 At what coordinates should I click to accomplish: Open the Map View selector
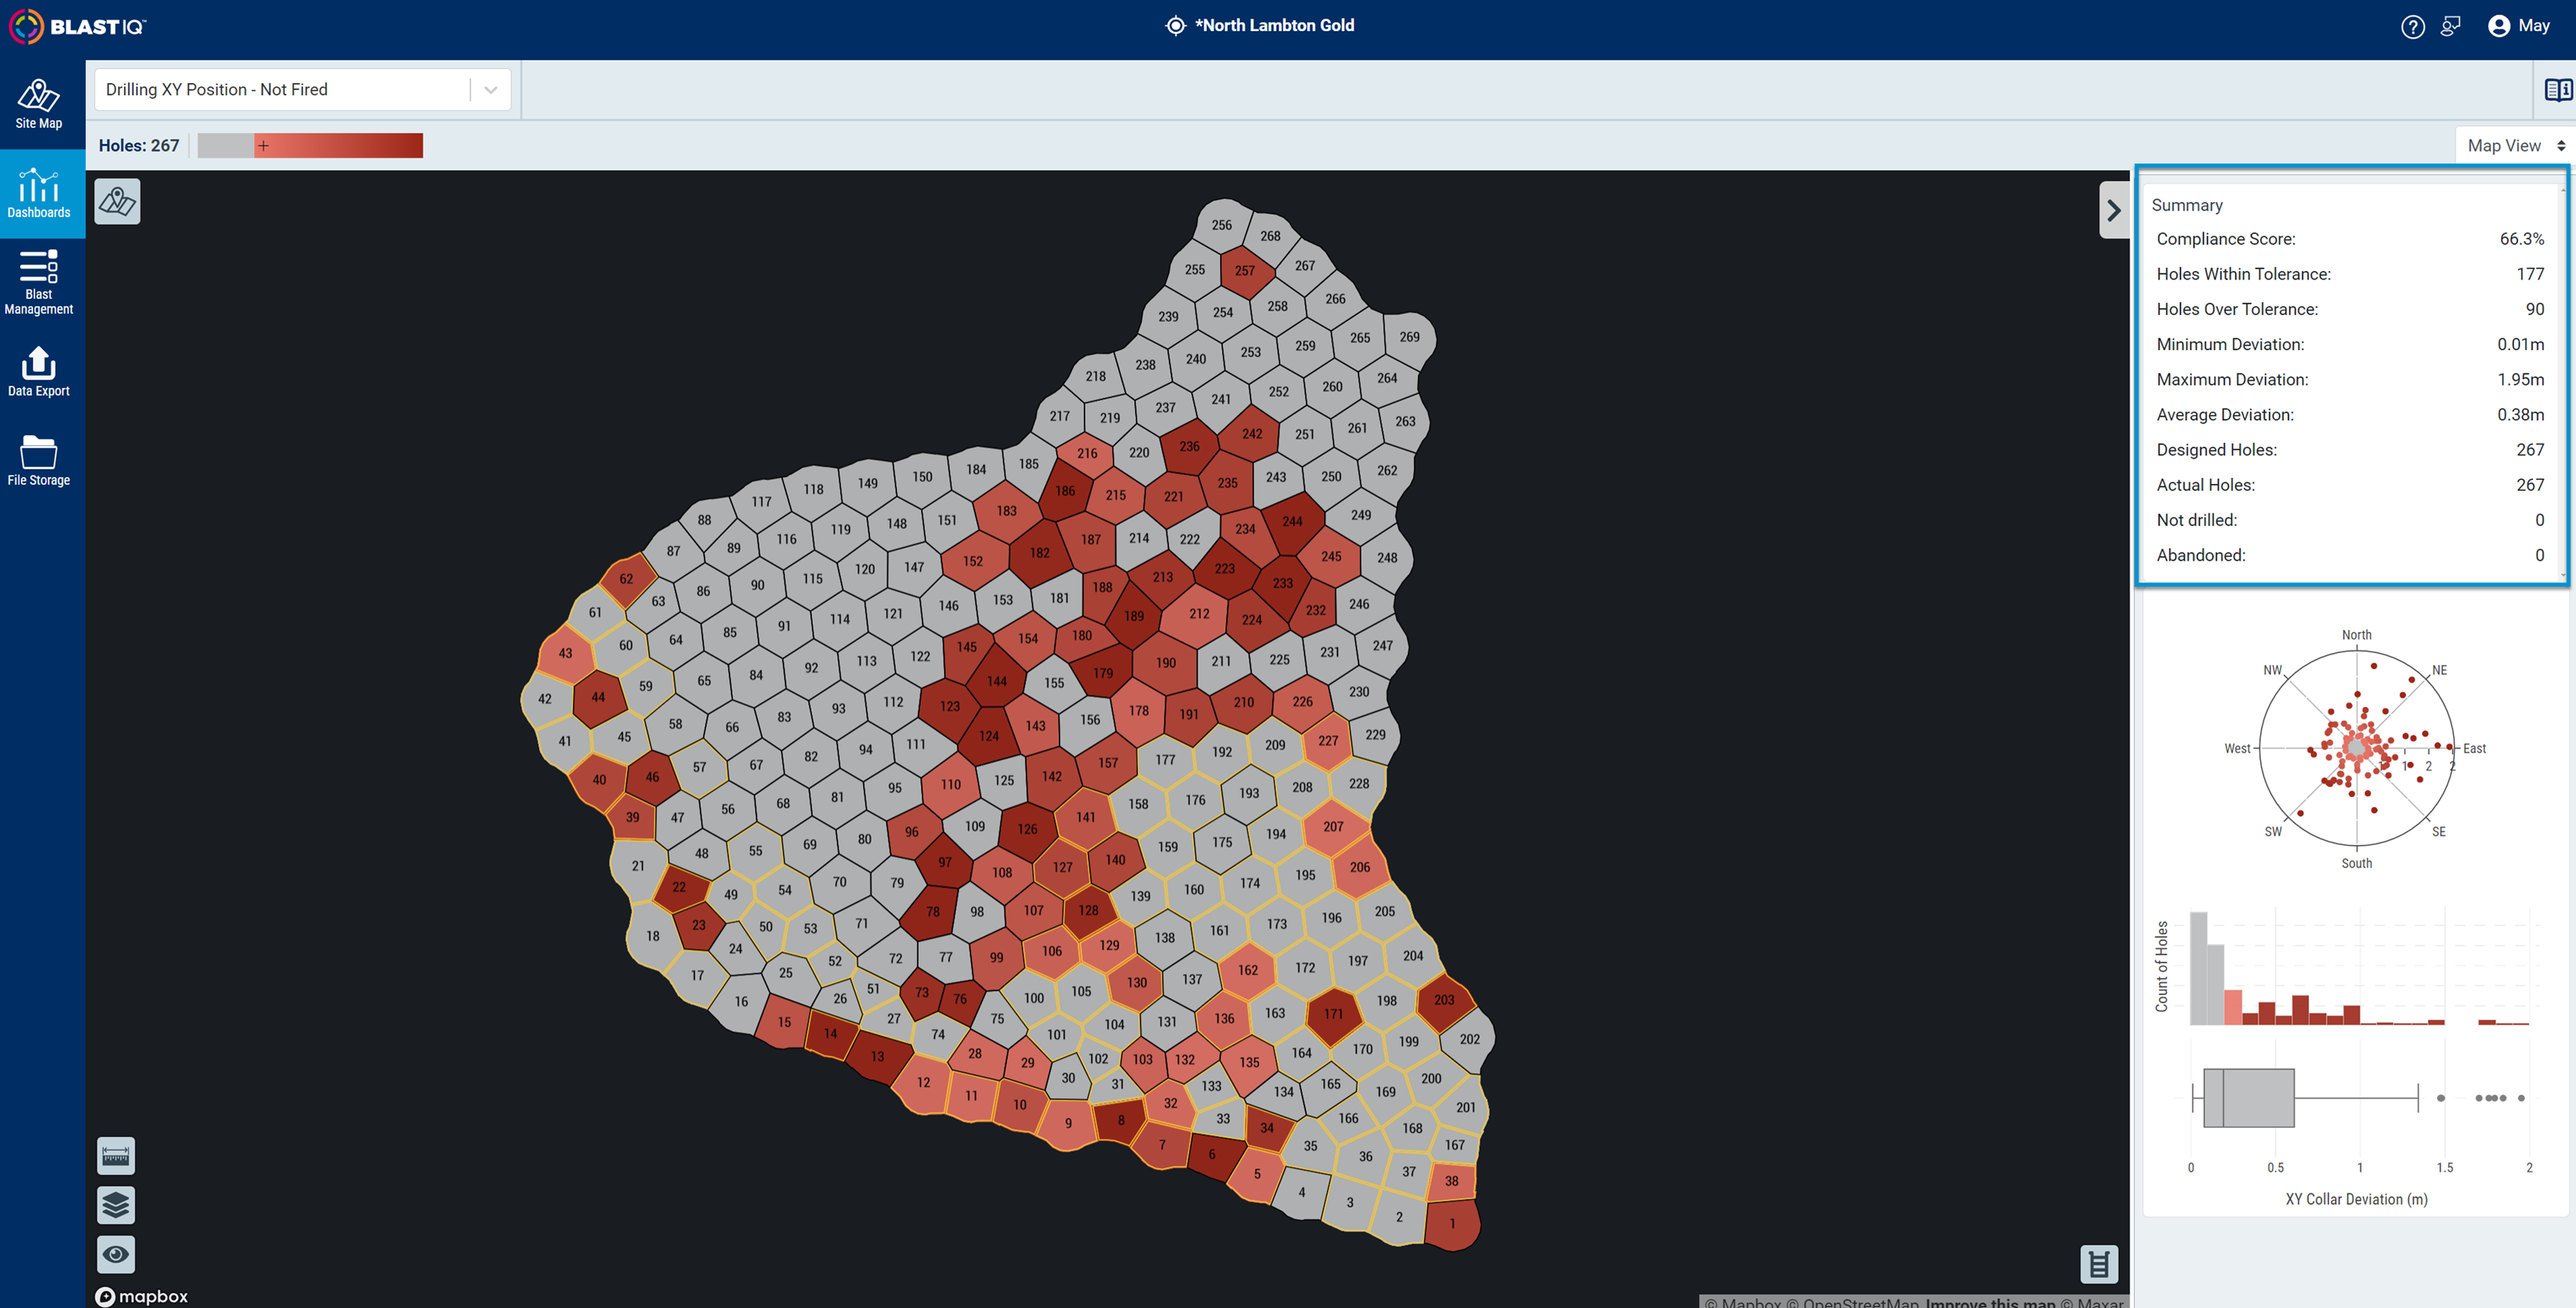[2515, 146]
